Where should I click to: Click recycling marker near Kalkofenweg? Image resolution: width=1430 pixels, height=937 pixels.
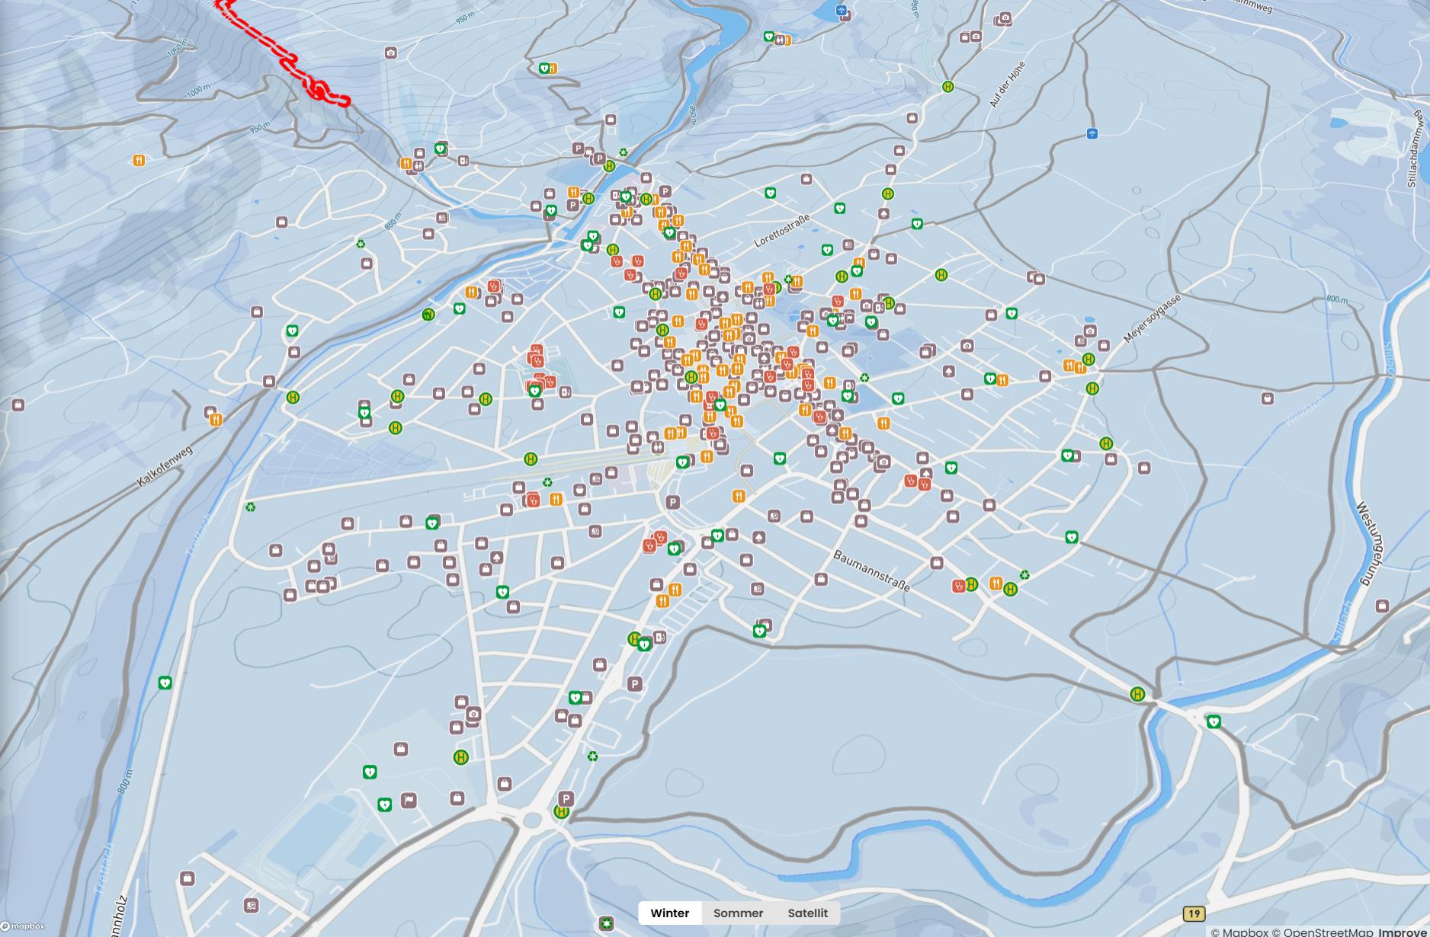[250, 507]
